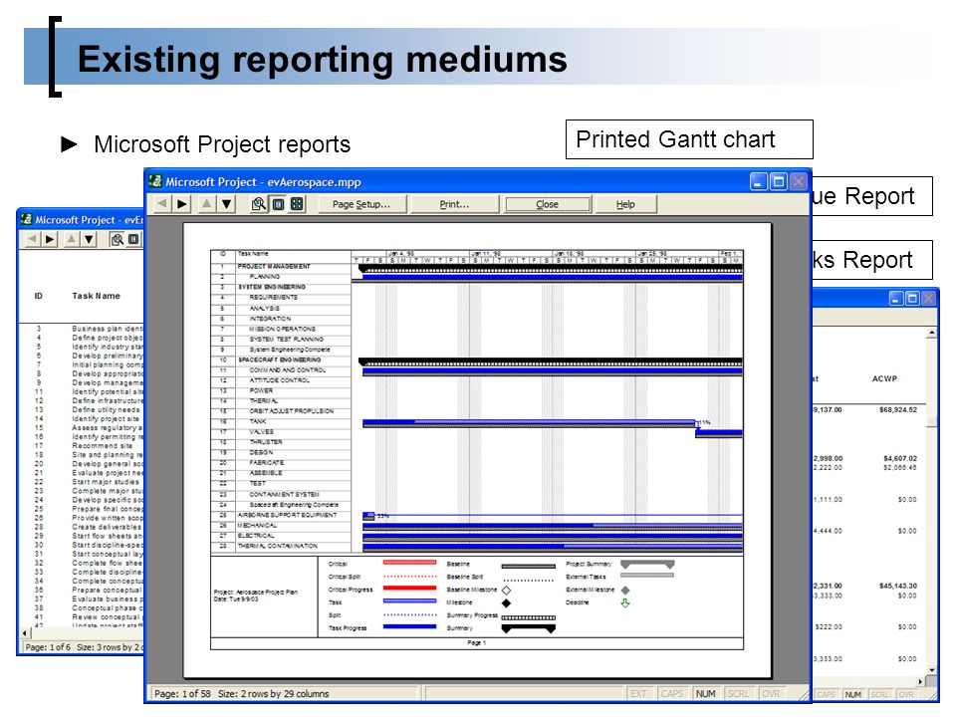Image resolution: width=956 pixels, height=717 pixels.
Task: Click black Milestone diamond in legend
Action: (x=506, y=603)
